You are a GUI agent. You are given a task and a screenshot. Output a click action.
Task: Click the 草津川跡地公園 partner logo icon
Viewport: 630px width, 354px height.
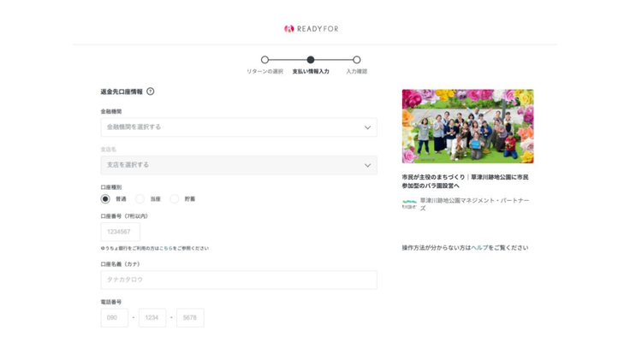409,204
